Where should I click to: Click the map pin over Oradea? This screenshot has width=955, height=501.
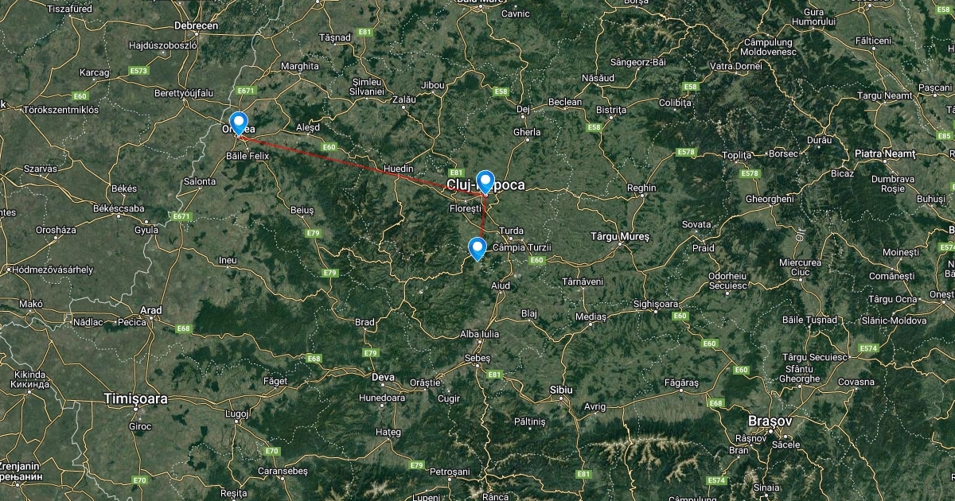236,123
